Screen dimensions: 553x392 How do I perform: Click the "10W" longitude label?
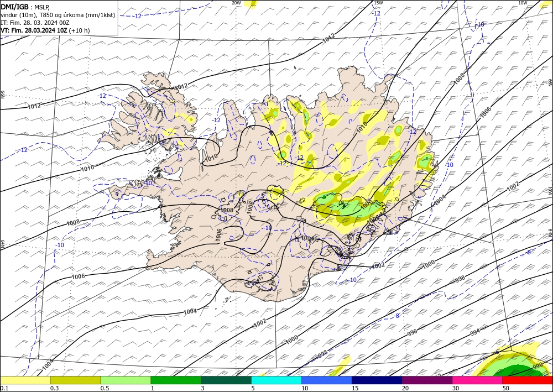[x=523, y=3]
